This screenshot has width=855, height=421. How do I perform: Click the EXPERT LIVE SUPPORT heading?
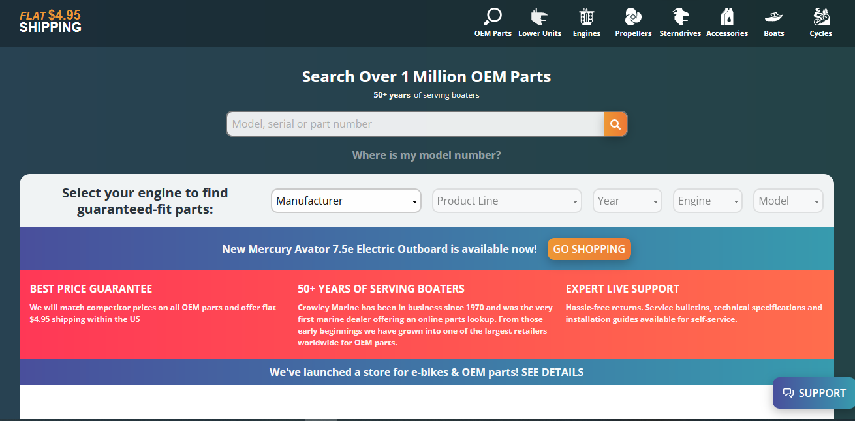[623, 289]
